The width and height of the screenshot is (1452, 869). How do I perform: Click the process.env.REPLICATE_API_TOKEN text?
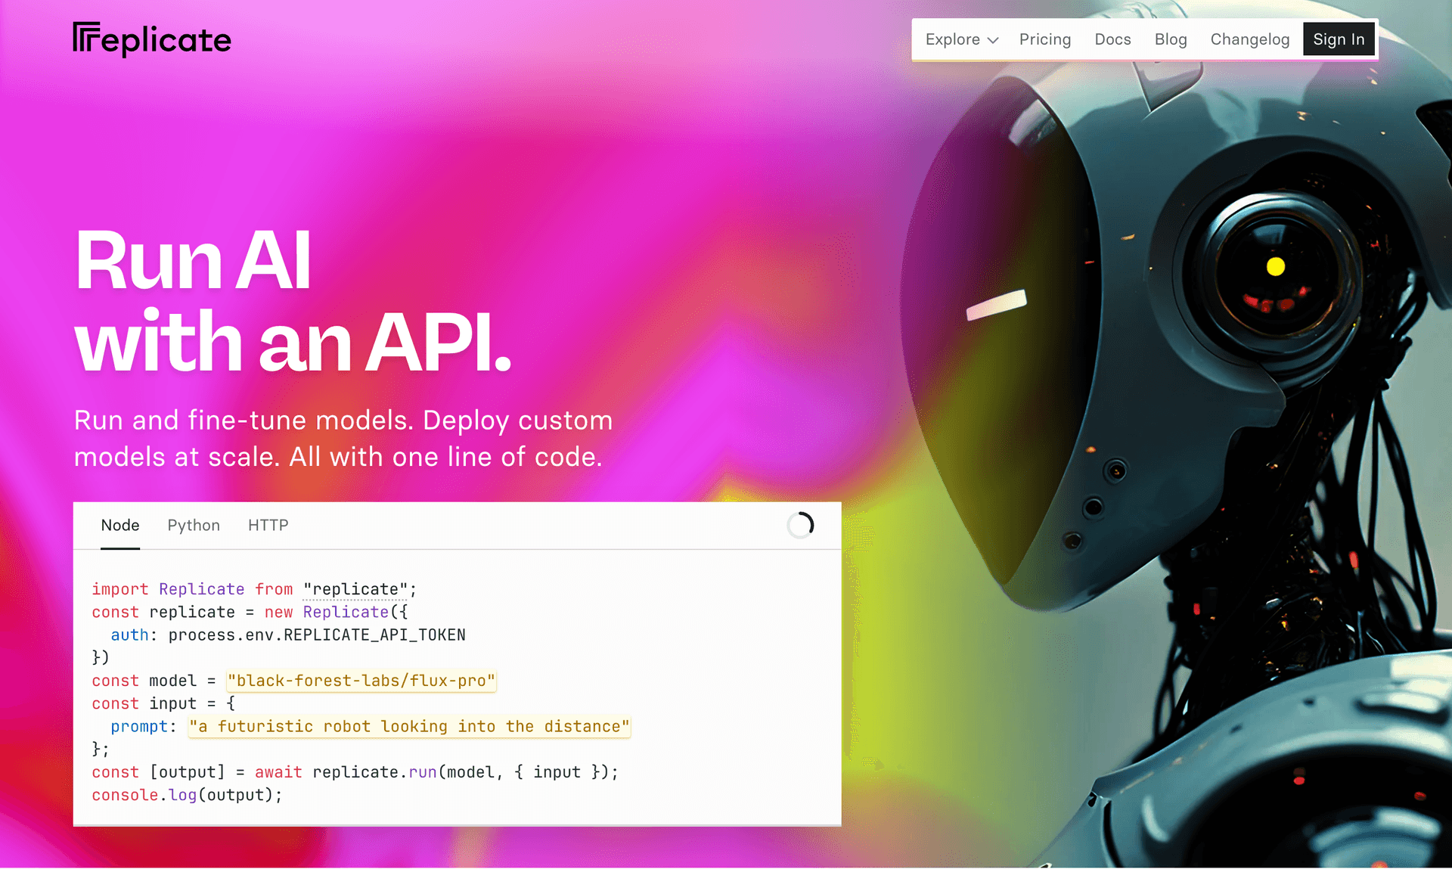[317, 635]
